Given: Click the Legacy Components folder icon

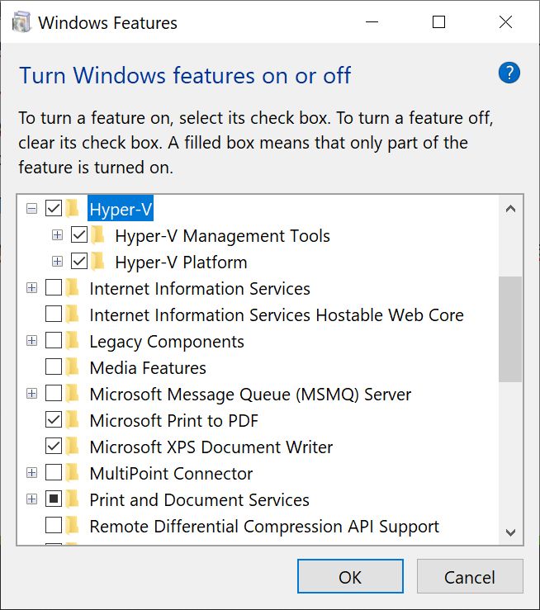Looking at the screenshot, I should pos(72,341).
